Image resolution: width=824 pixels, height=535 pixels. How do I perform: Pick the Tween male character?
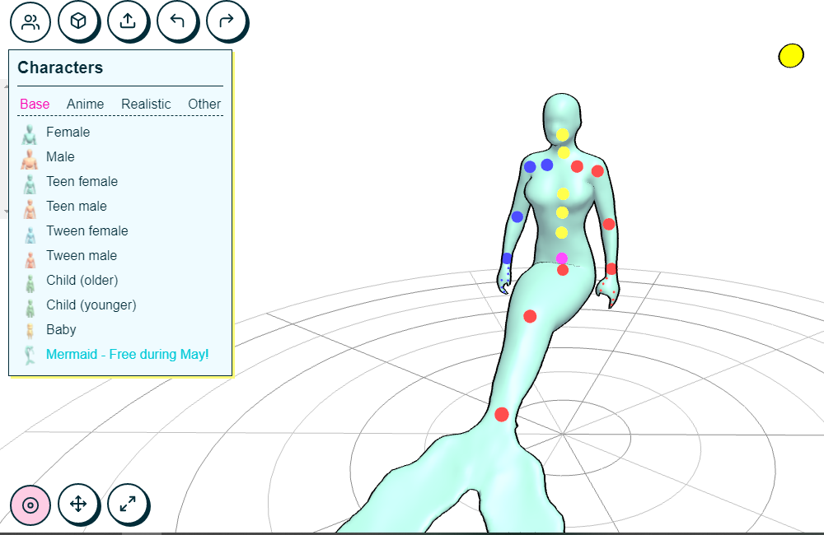82,256
